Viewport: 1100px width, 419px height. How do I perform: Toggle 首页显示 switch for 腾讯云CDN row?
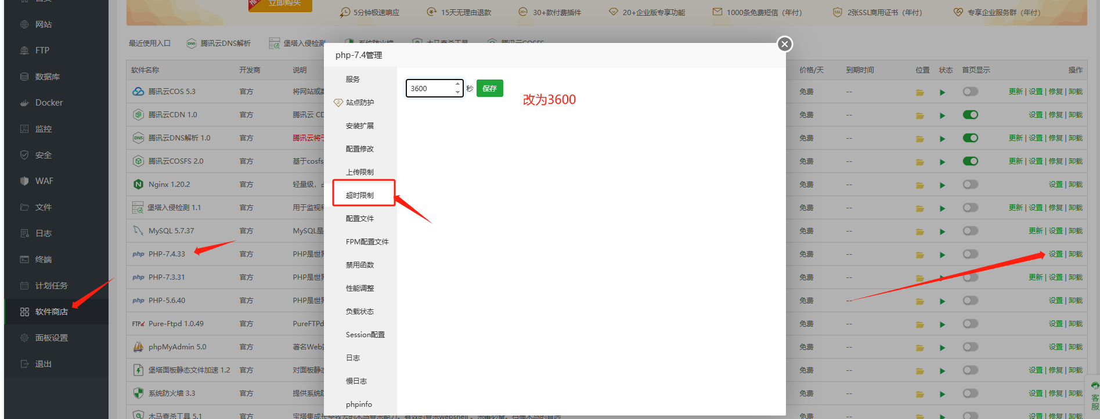pos(970,115)
